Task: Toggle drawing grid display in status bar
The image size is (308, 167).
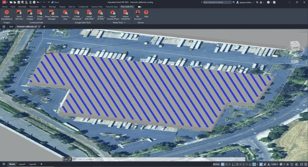Action: click(222, 164)
